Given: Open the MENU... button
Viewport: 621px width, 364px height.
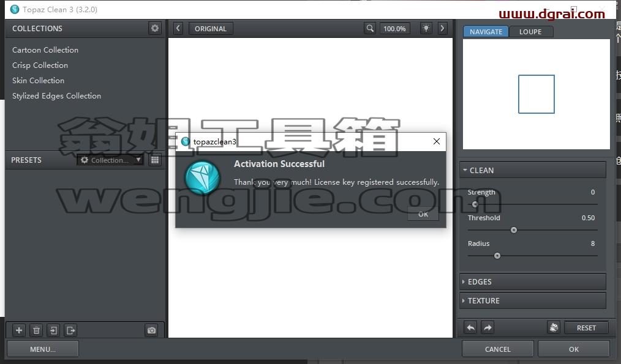Looking at the screenshot, I should (43, 349).
